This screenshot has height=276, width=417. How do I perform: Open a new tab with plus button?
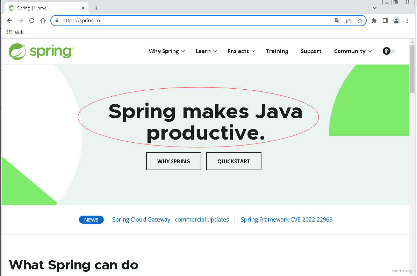[x=96, y=8]
